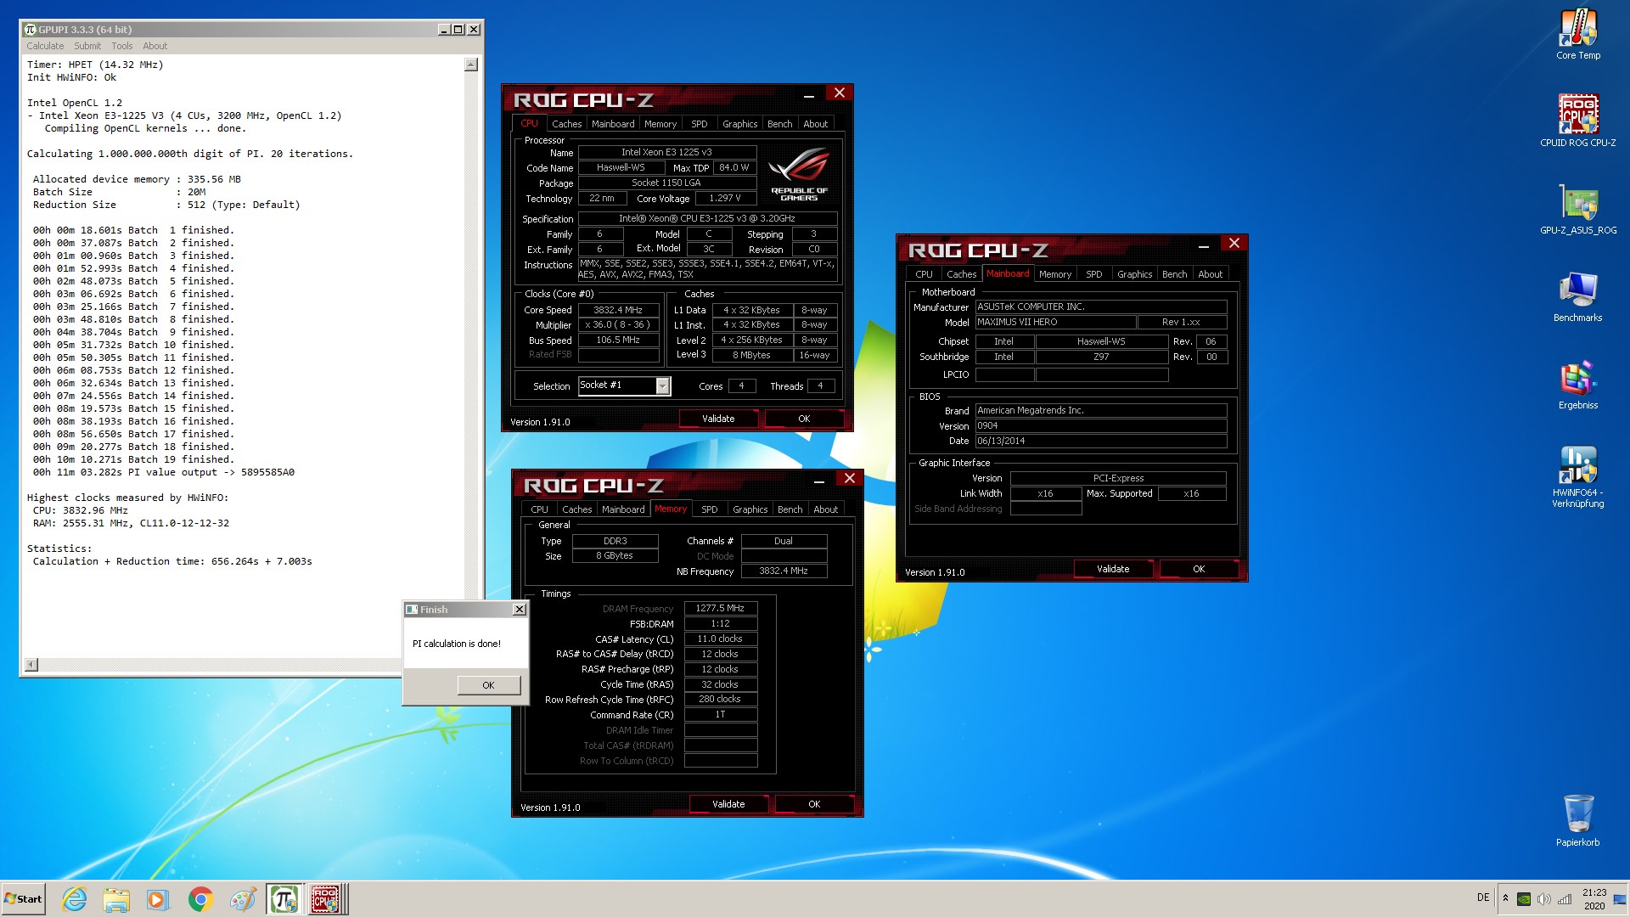Select Mainboard tab in CPU window
Screen dimensions: 1630x917
click(613, 124)
